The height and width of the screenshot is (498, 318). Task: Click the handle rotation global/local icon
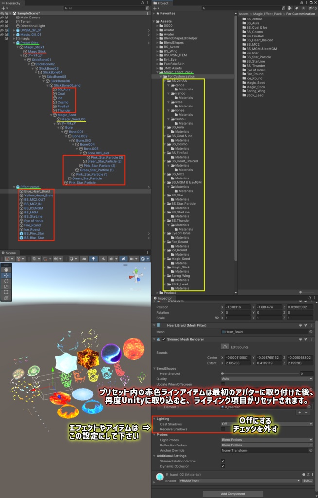tap(20, 259)
